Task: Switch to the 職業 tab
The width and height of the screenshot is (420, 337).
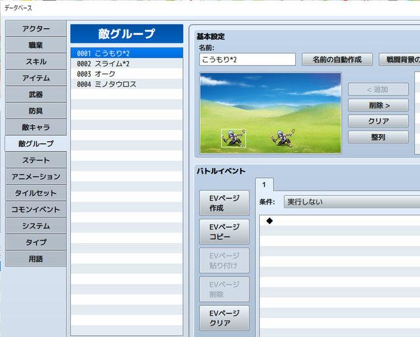Action: 36,45
